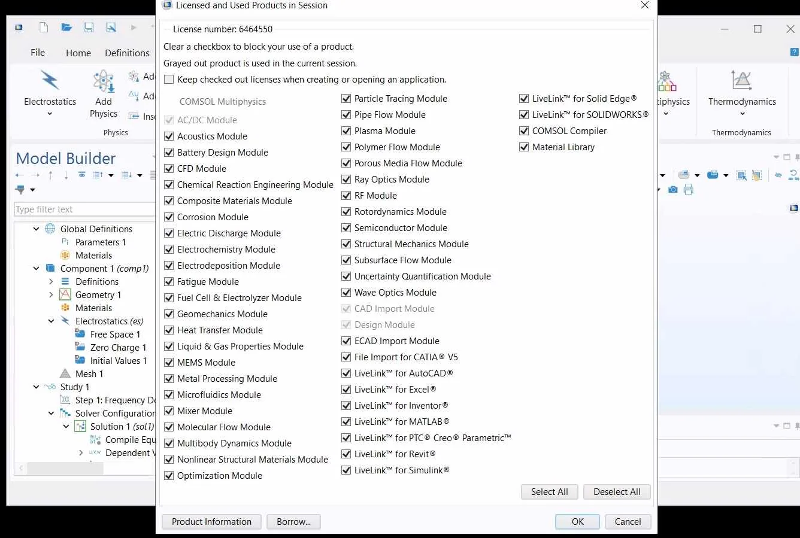Click the funnel filter icon in Model Builder

click(x=20, y=190)
